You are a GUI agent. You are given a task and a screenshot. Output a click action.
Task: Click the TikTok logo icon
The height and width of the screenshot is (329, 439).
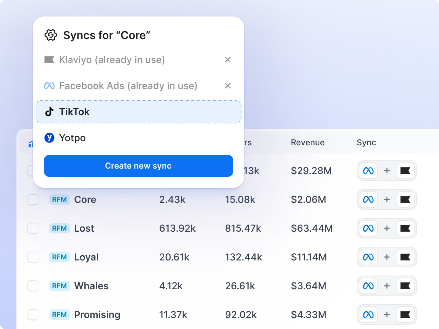tap(49, 112)
